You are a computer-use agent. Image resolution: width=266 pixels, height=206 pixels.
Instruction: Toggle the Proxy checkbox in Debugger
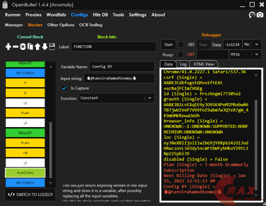point(181,54)
